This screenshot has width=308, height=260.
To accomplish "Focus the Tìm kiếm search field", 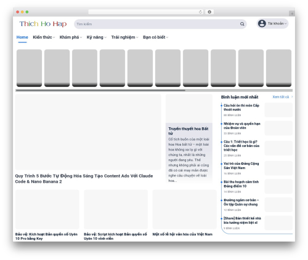I will pos(160,24).
